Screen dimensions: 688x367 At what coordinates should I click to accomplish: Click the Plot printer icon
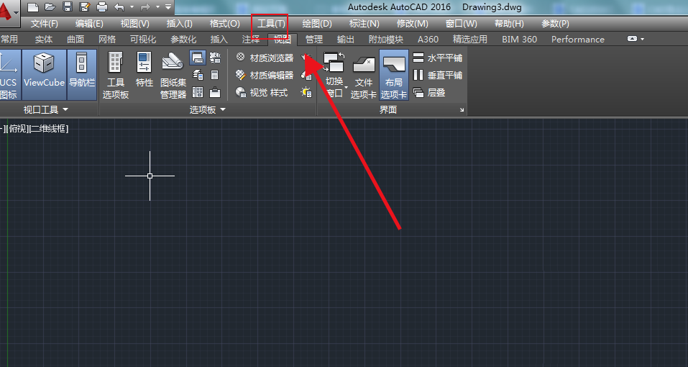(x=102, y=7)
